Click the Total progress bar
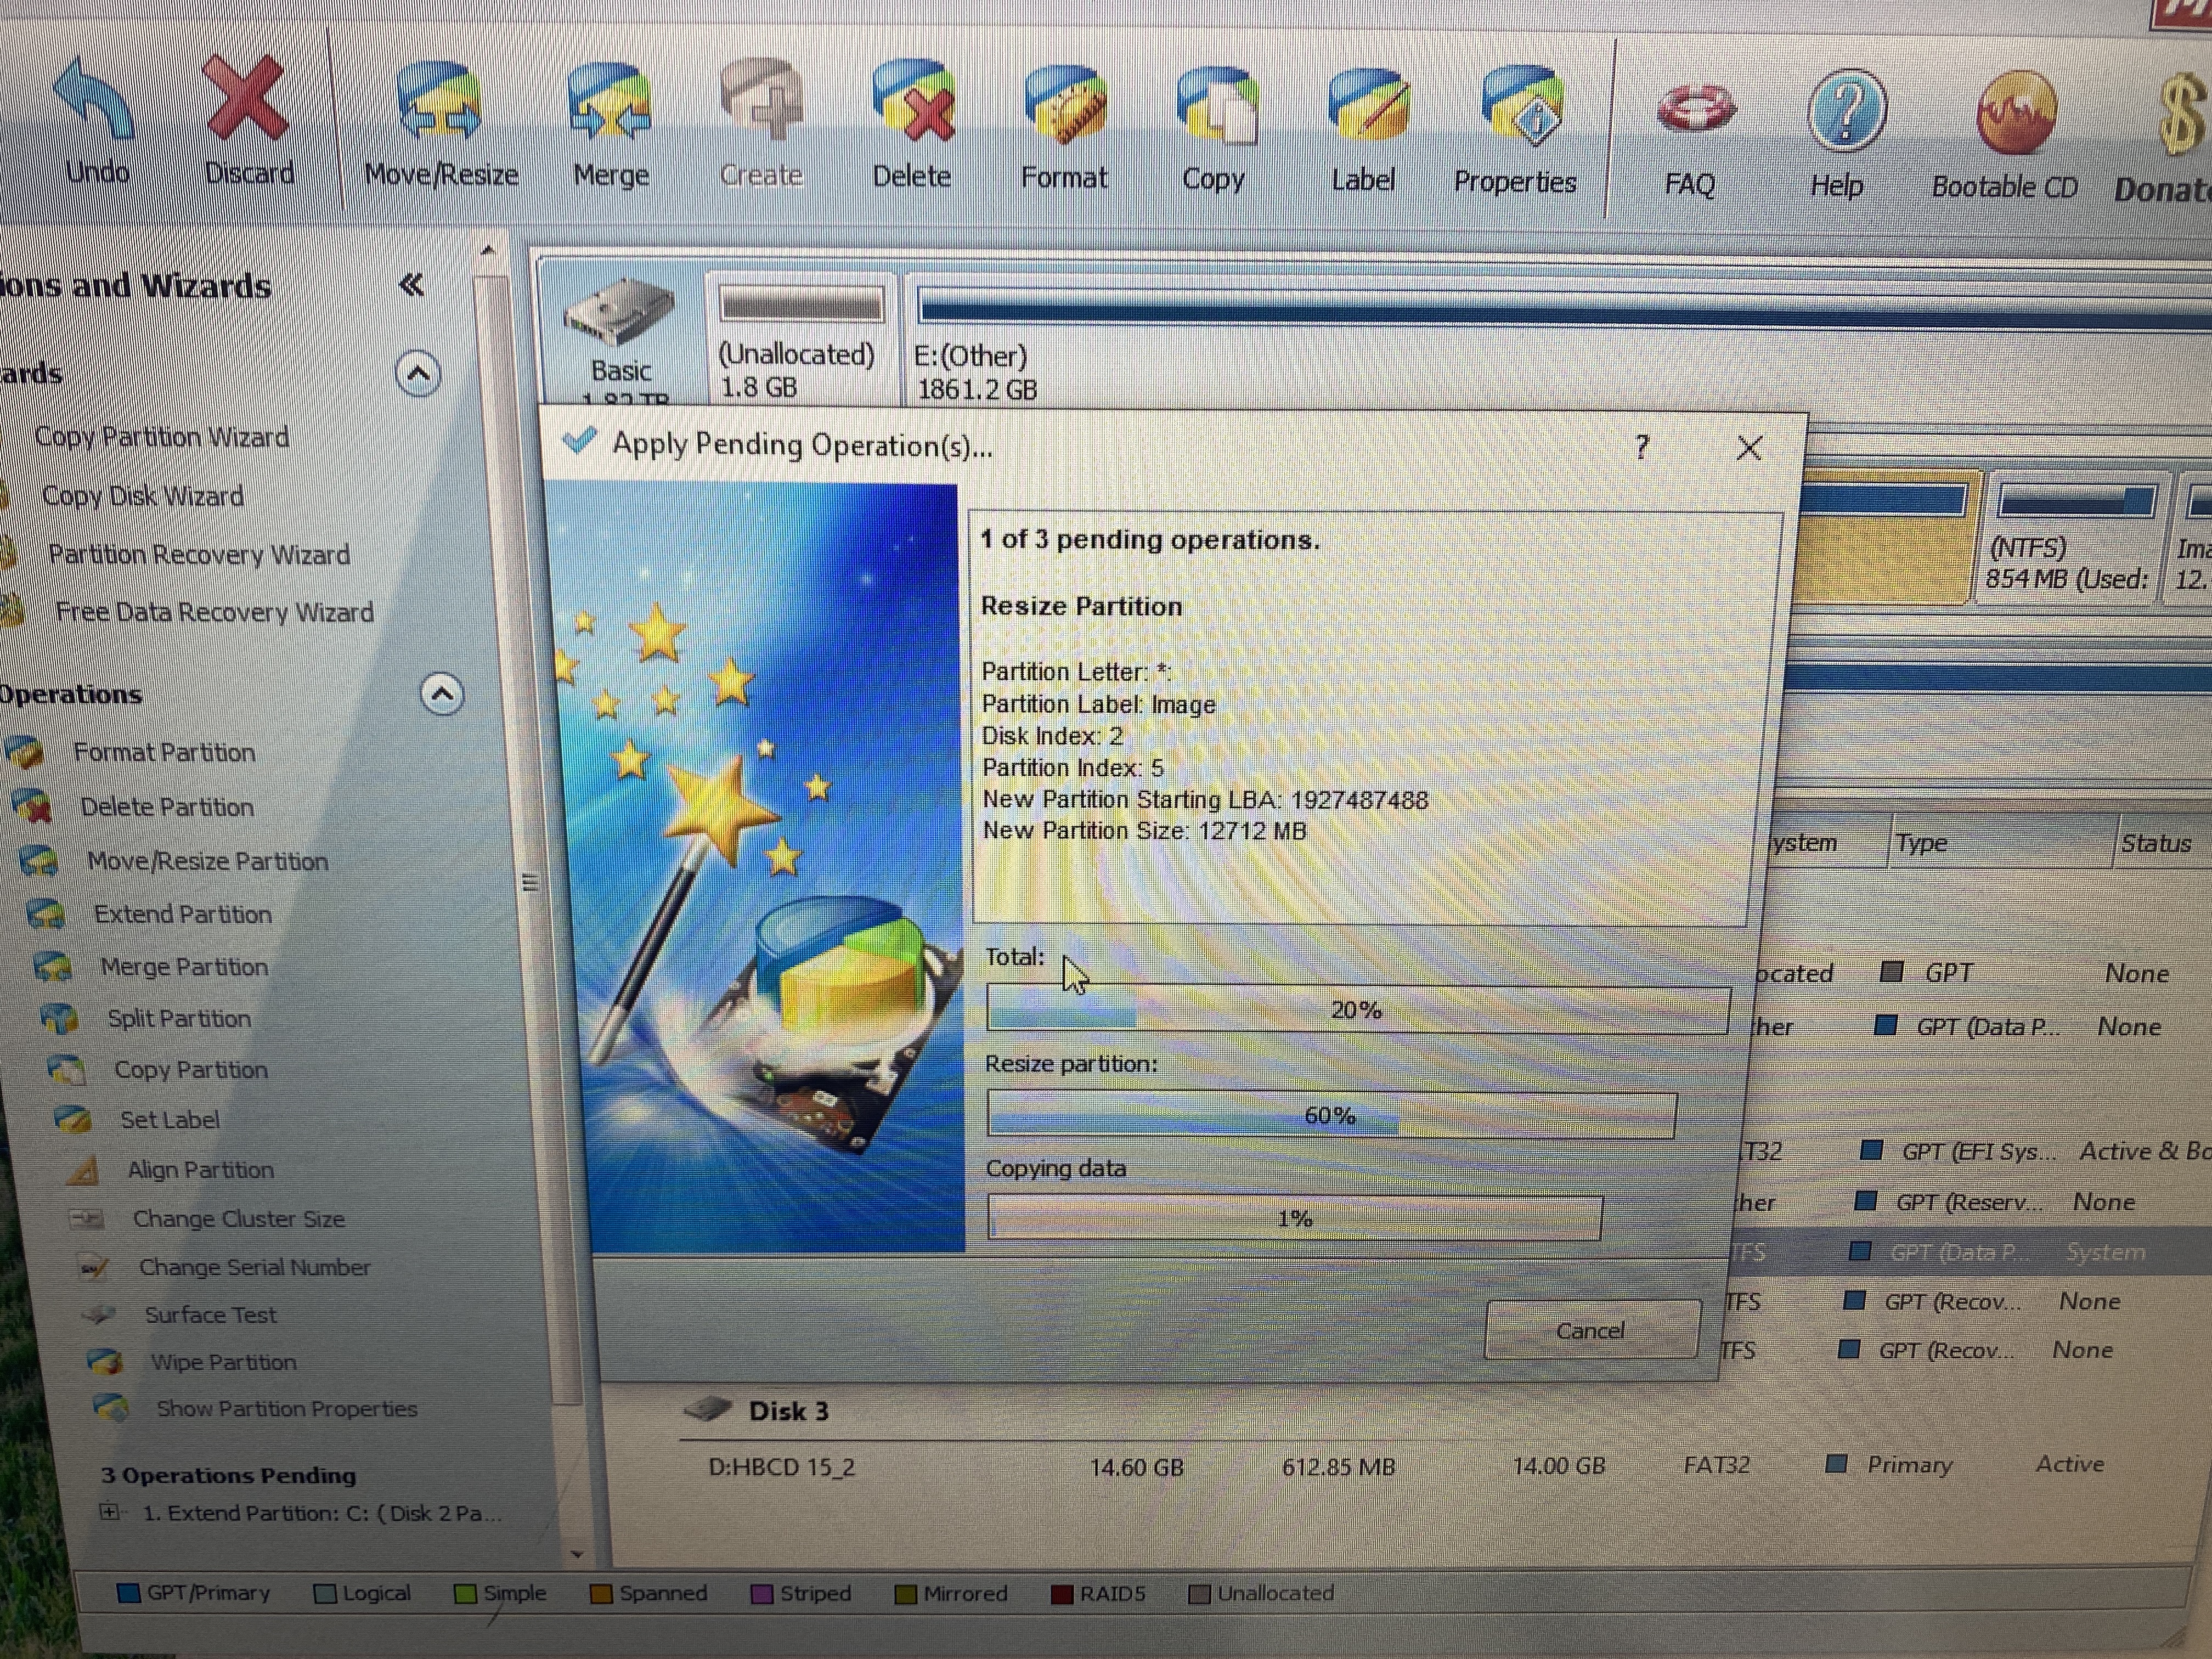2212x1659 pixels. pos(1358,1010)
